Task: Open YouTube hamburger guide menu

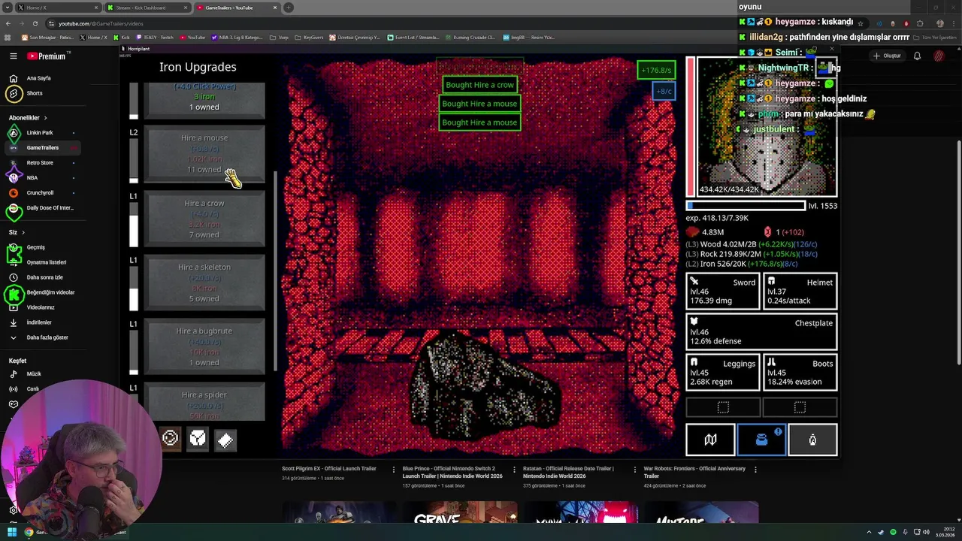Action: click(x=13, y=56)
